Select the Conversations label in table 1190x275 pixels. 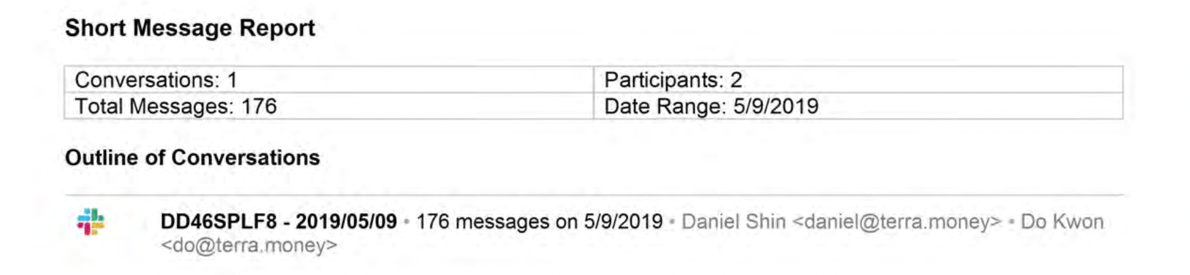[147, 79]
